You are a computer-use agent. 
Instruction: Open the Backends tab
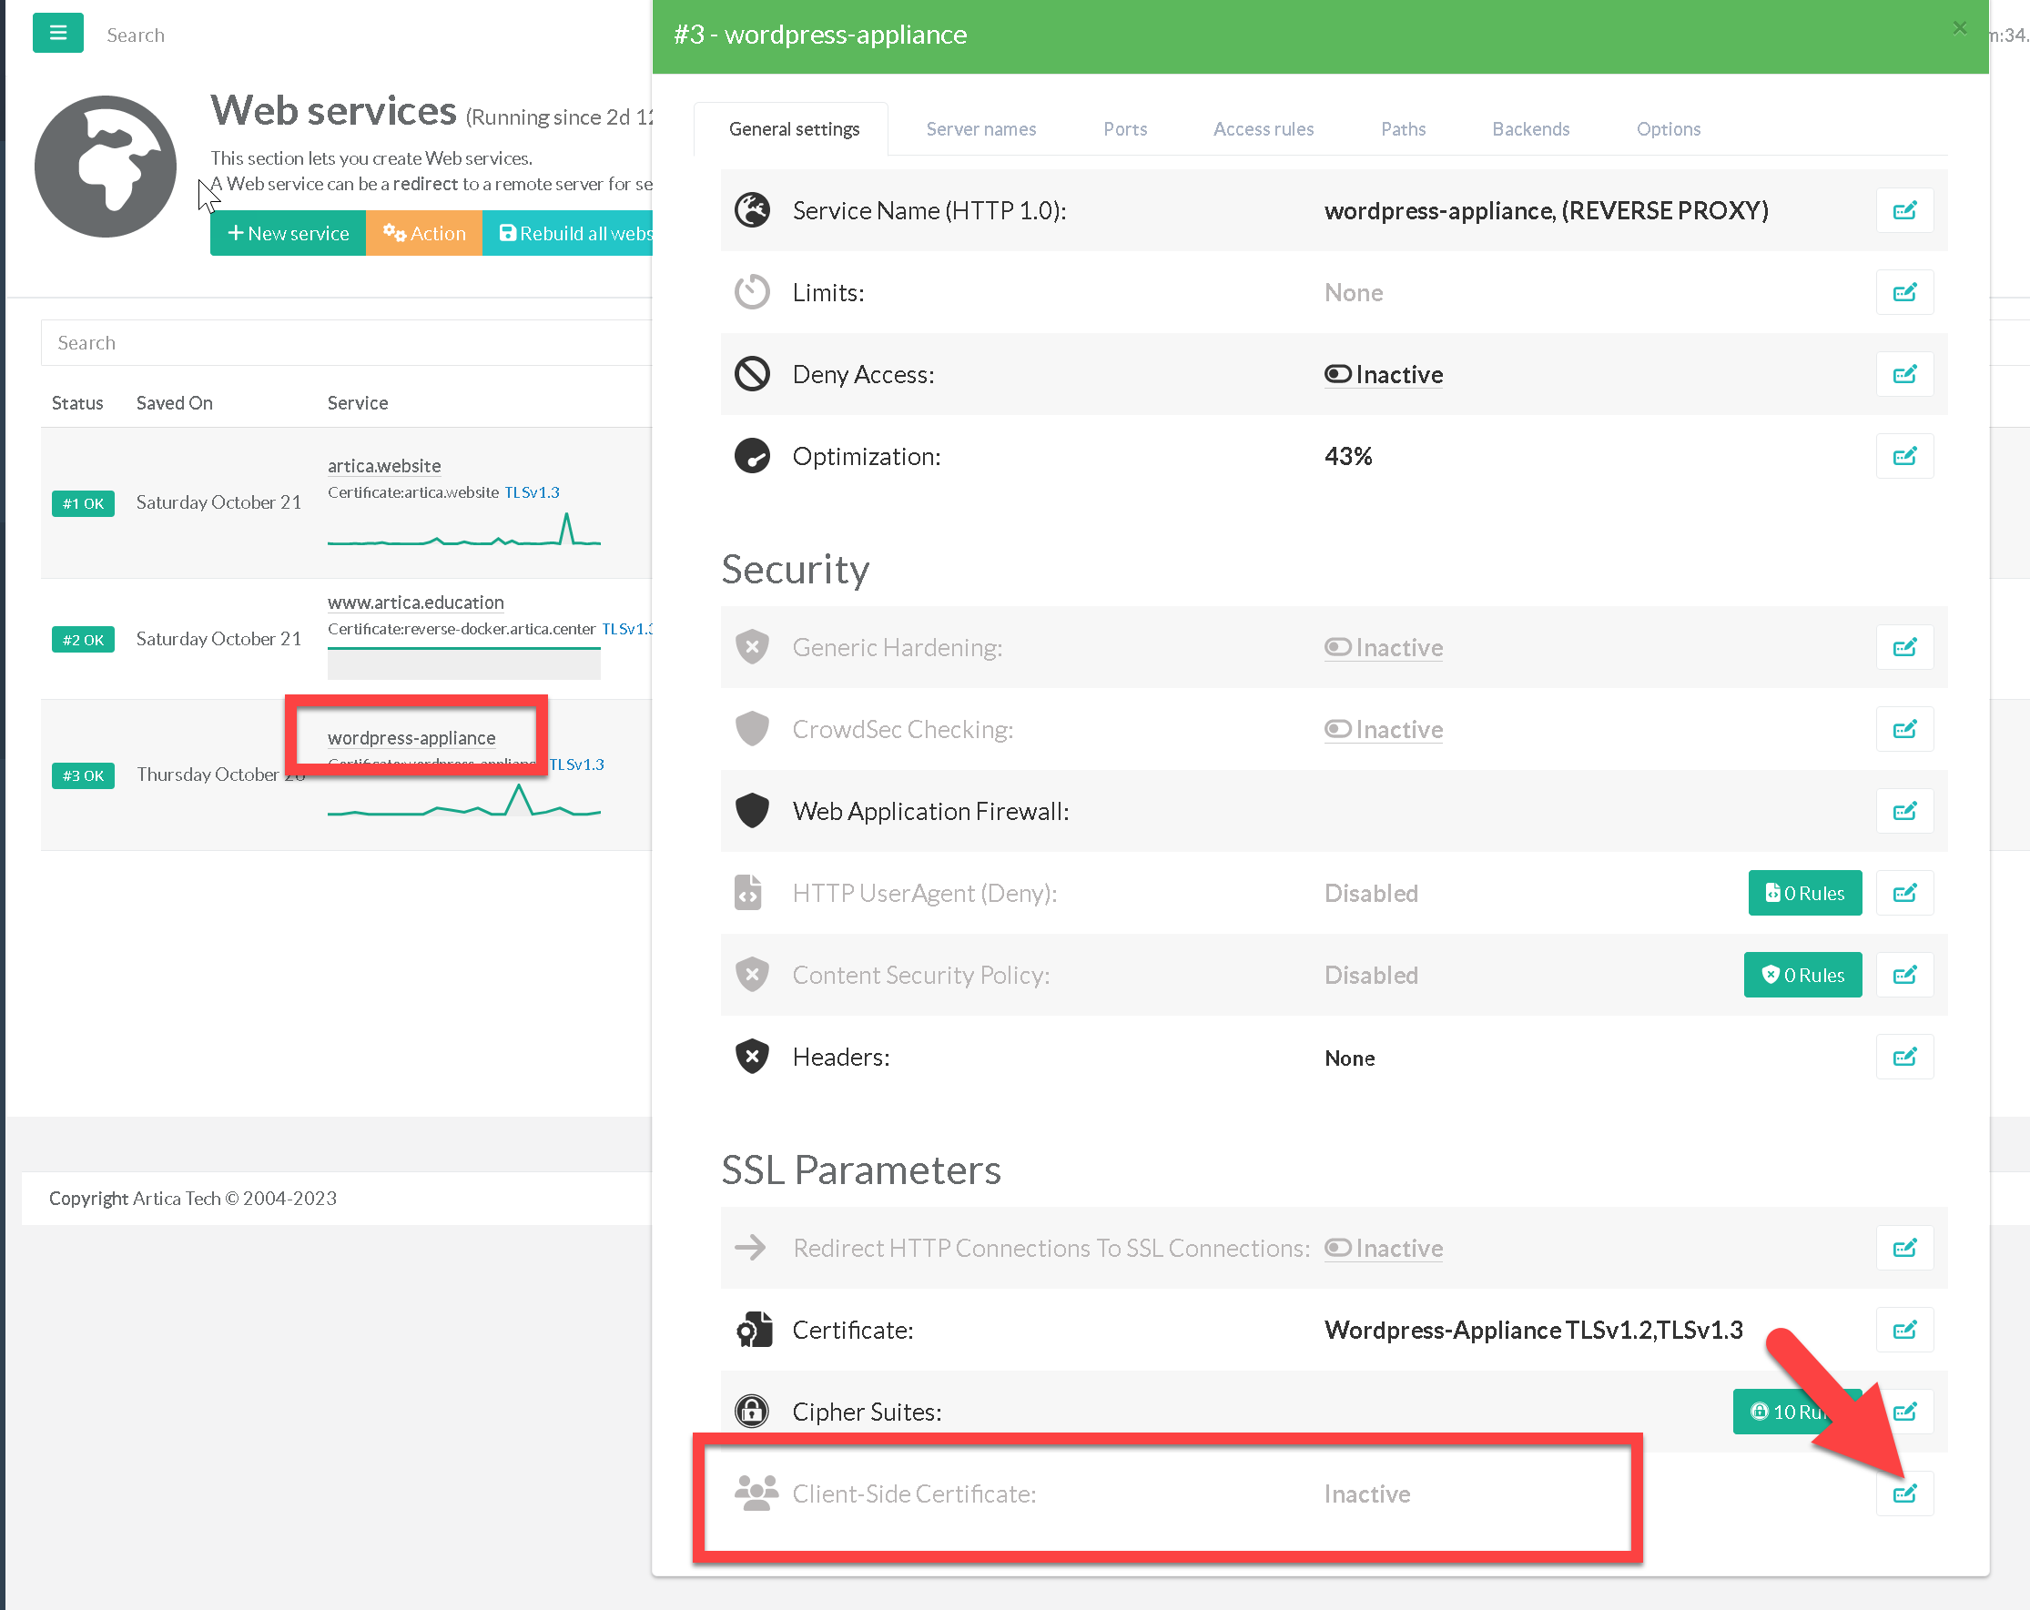point(1530,129)
